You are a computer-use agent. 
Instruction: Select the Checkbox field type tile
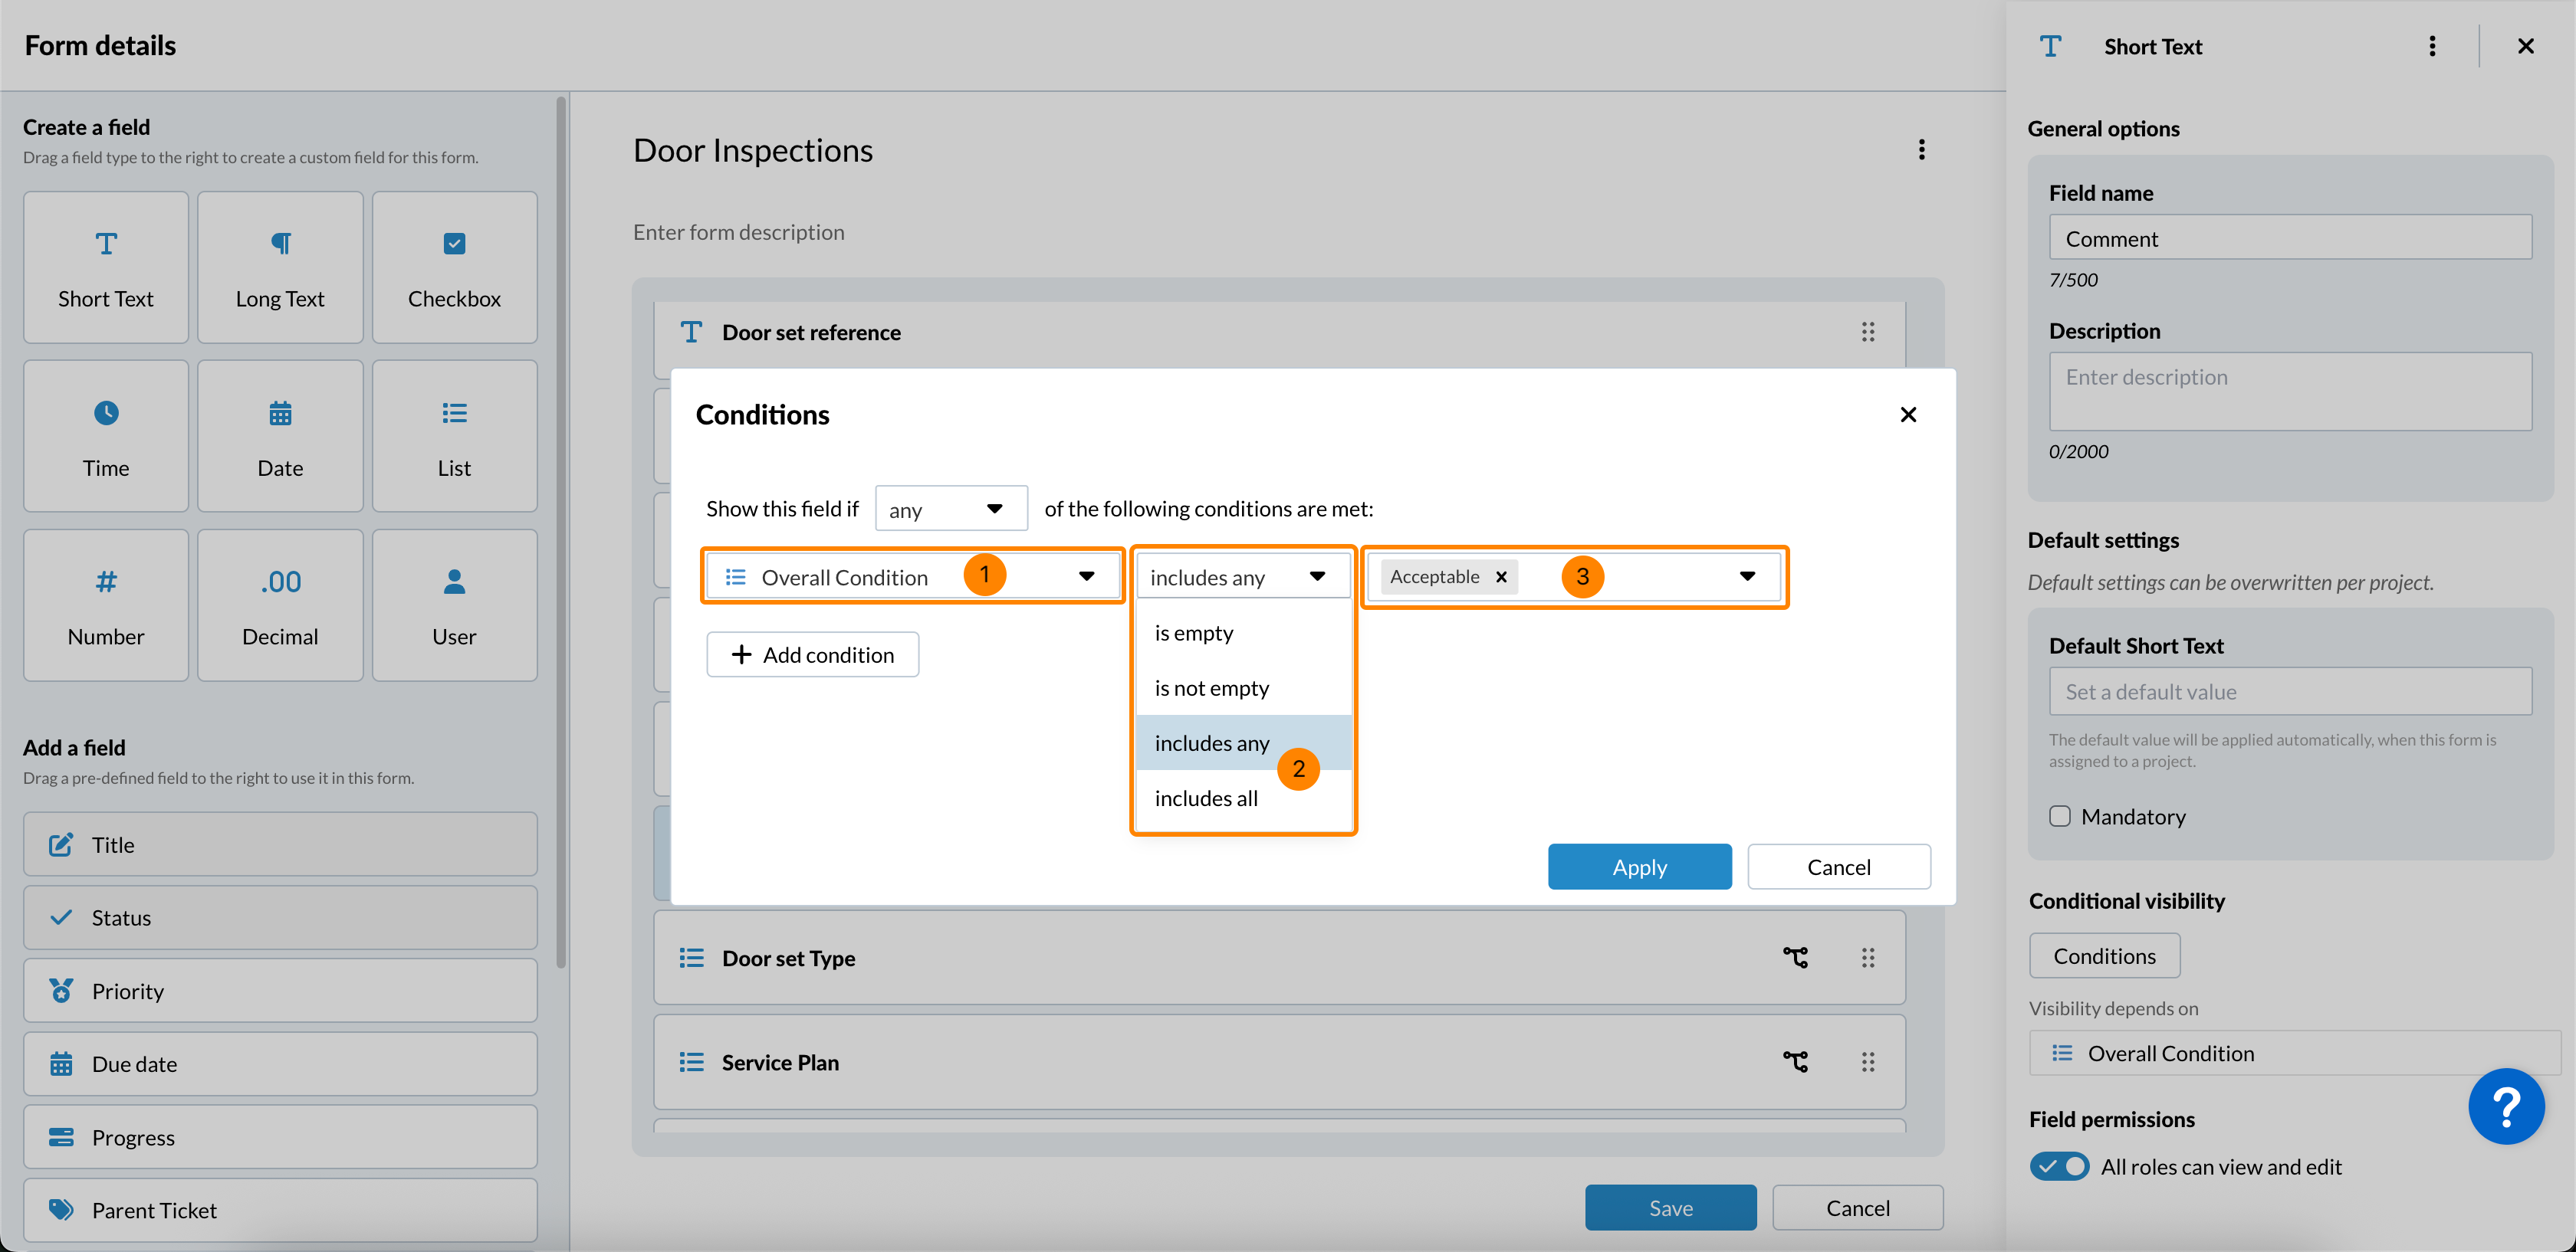[x=454, y=267]
